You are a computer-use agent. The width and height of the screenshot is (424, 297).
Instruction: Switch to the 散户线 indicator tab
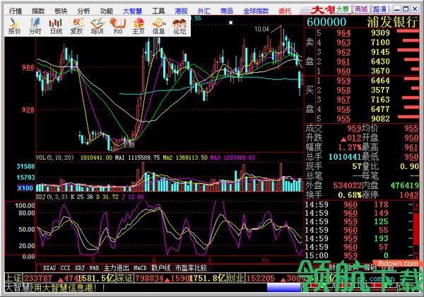pos(161,268)
